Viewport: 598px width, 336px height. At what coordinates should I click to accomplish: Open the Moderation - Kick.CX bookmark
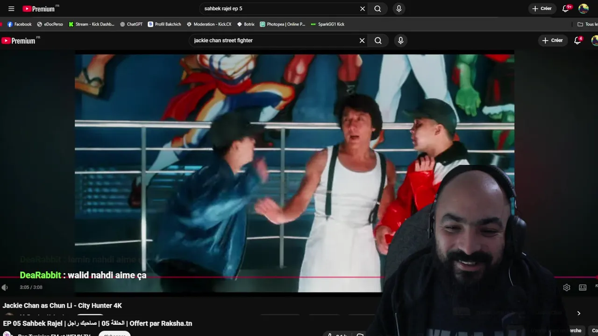[209, 24]
